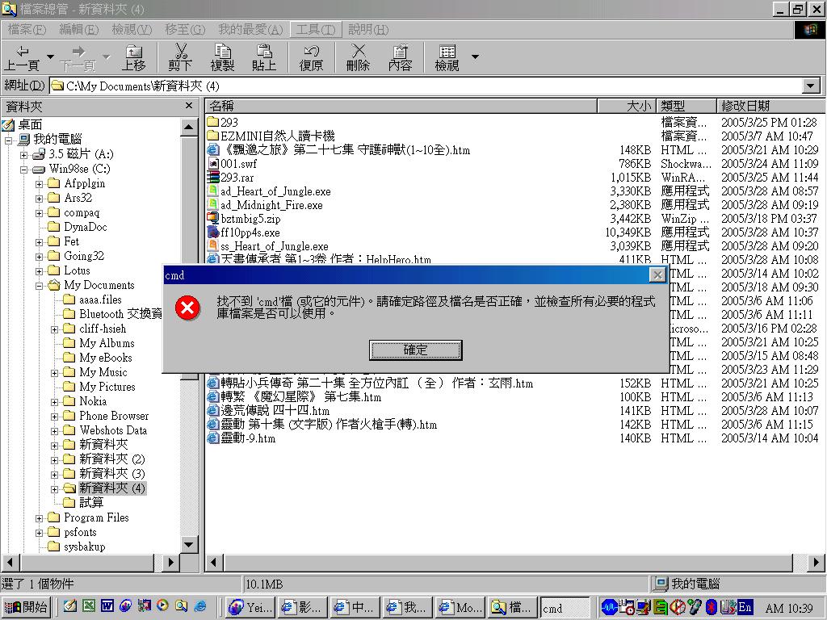Click the 檢視 (Views) toolbar icon
The image size is (827, 620).
click(x=447, y=57)
